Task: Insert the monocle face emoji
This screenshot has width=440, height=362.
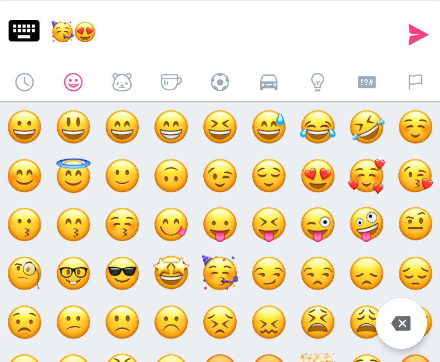Action: coord(24,273)
